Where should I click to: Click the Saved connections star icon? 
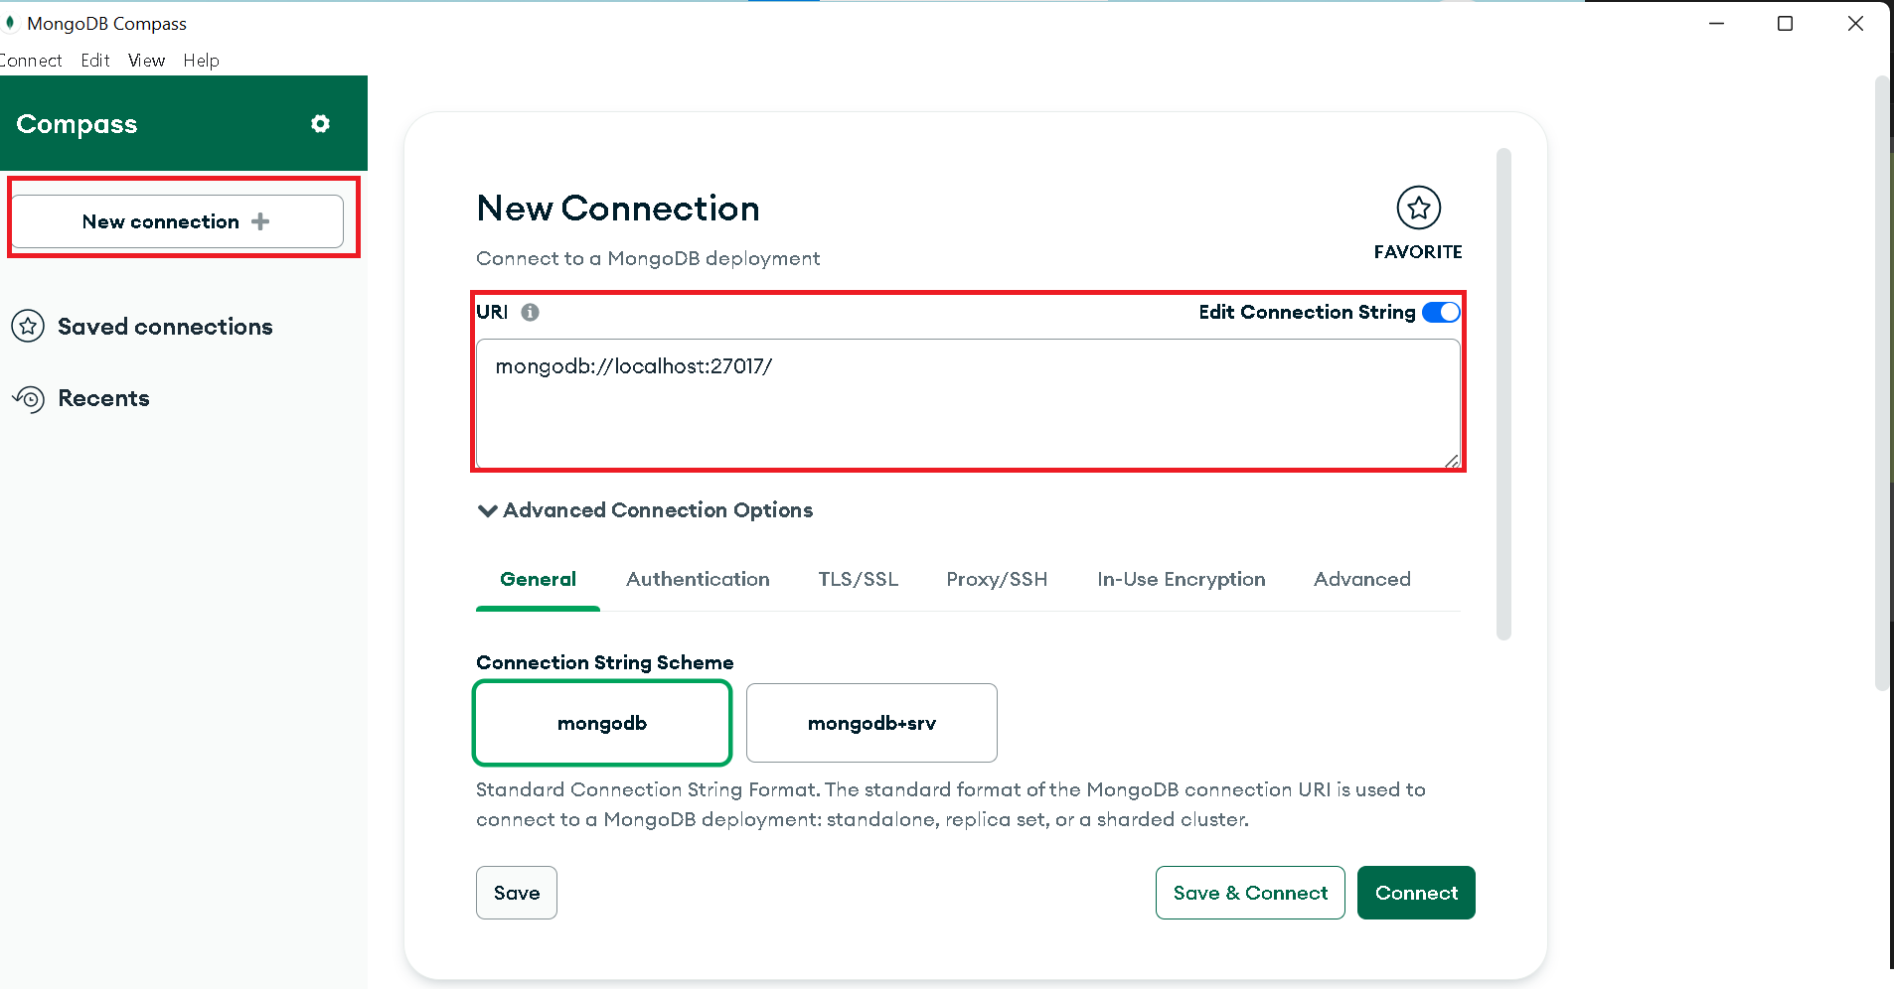coord(28,326)
